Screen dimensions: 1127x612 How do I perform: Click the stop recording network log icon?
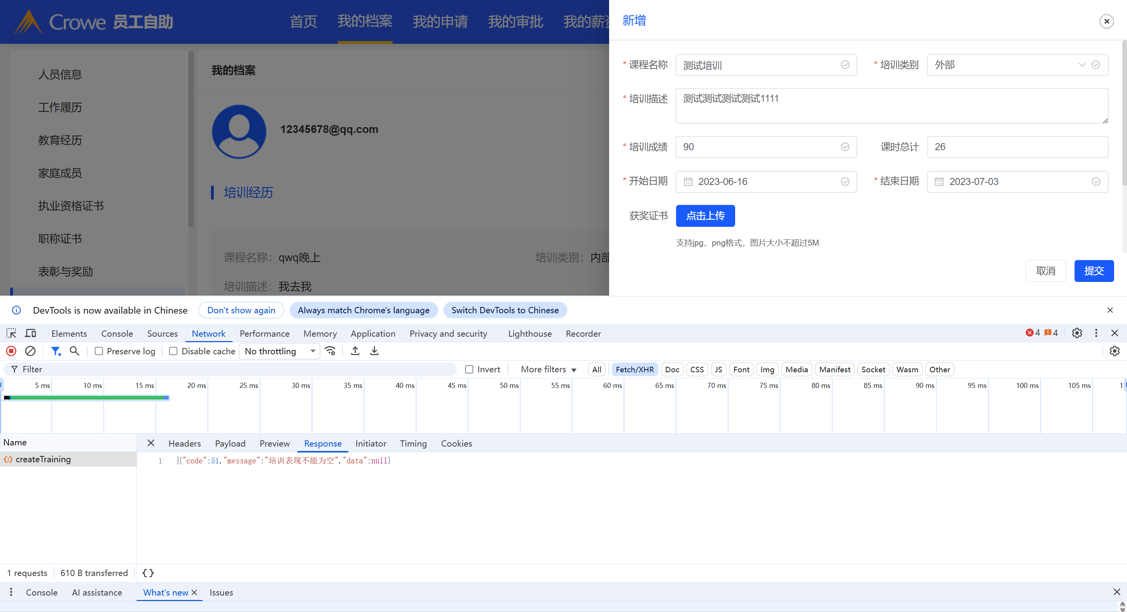11,351
